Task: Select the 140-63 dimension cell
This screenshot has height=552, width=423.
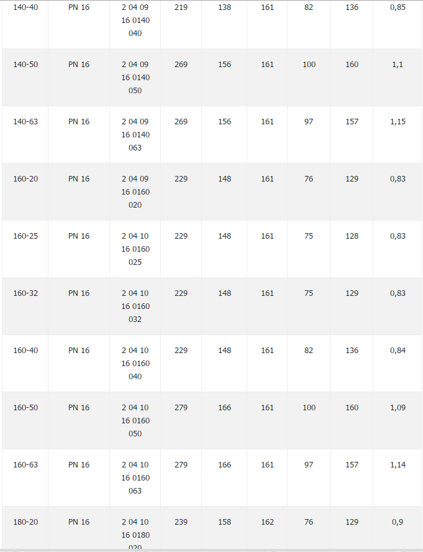Action: pyautogui.click(x=25, y=122)
